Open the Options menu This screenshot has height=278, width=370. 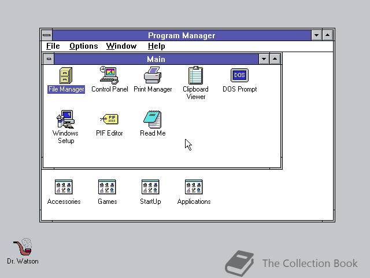[x=83, y=46]
